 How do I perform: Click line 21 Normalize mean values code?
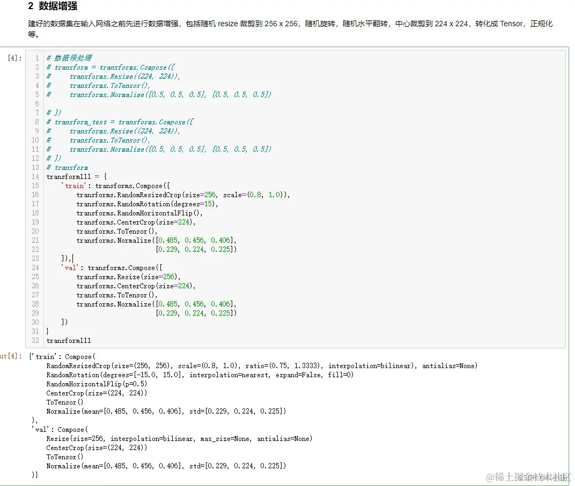[x=156, y=240]
